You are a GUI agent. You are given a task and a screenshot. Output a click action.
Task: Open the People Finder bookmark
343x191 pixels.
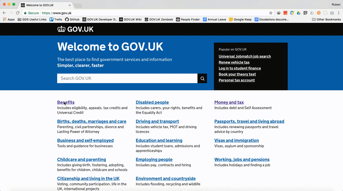click(x=188, y=19)
